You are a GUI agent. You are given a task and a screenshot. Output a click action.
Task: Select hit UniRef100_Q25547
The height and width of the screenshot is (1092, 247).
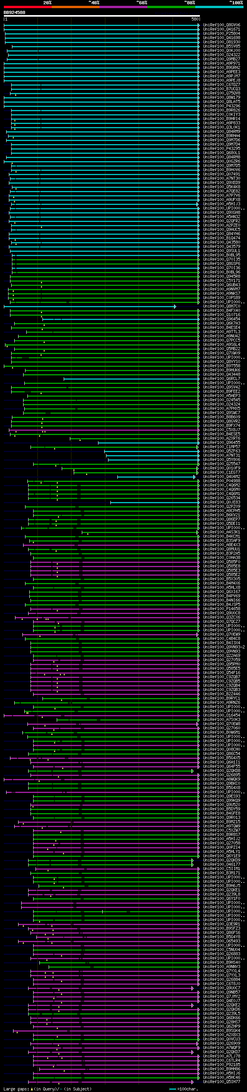[221, 464]
